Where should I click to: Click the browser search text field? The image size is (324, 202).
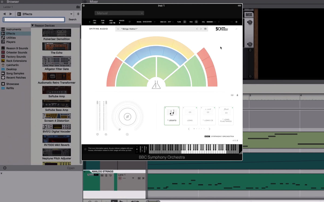[34, 20]
